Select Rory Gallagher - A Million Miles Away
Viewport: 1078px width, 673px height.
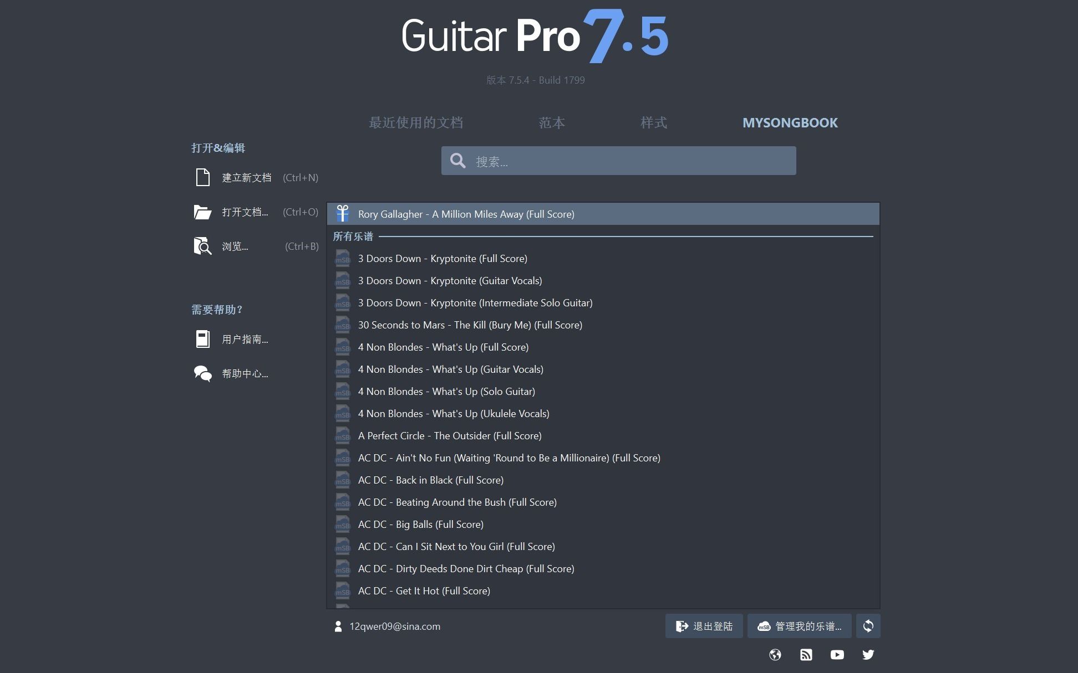(603, 214)
